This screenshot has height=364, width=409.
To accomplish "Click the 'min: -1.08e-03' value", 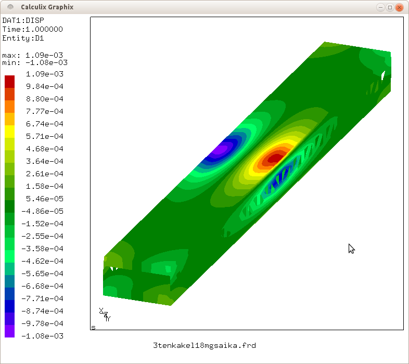I will 35,62.
